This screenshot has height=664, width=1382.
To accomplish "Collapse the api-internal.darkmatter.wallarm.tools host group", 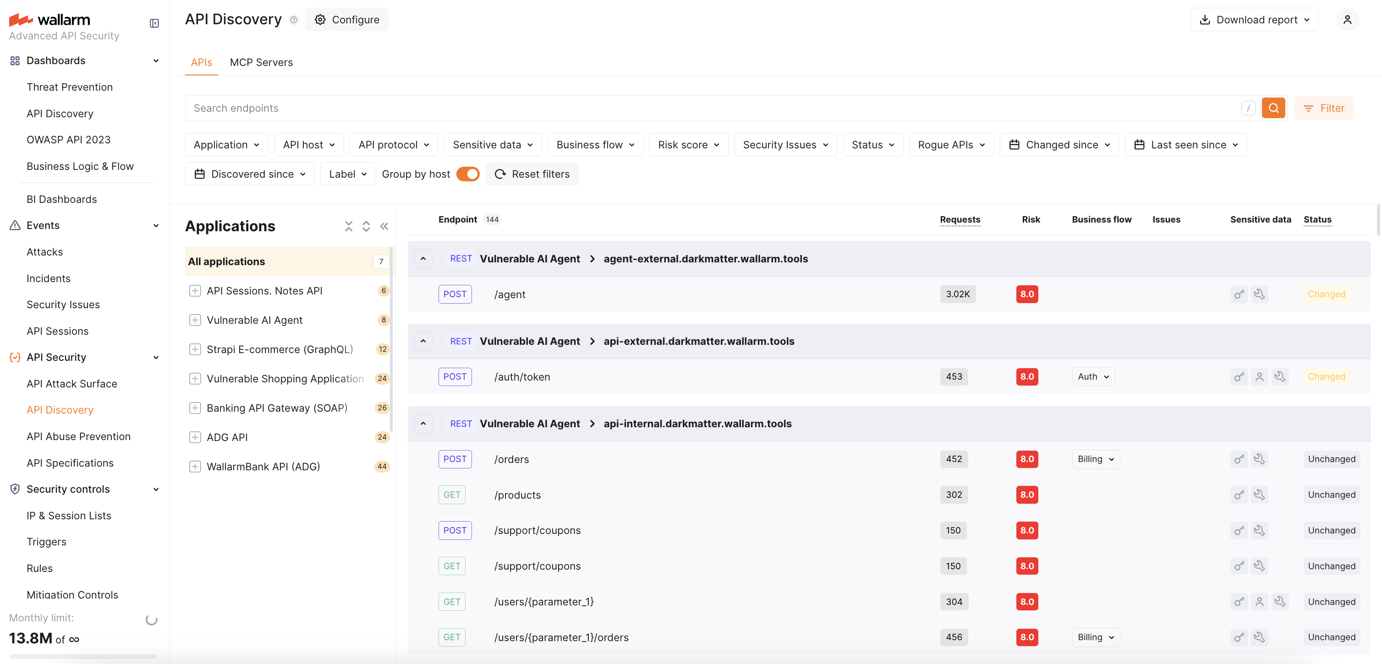I will click(423, 423).
